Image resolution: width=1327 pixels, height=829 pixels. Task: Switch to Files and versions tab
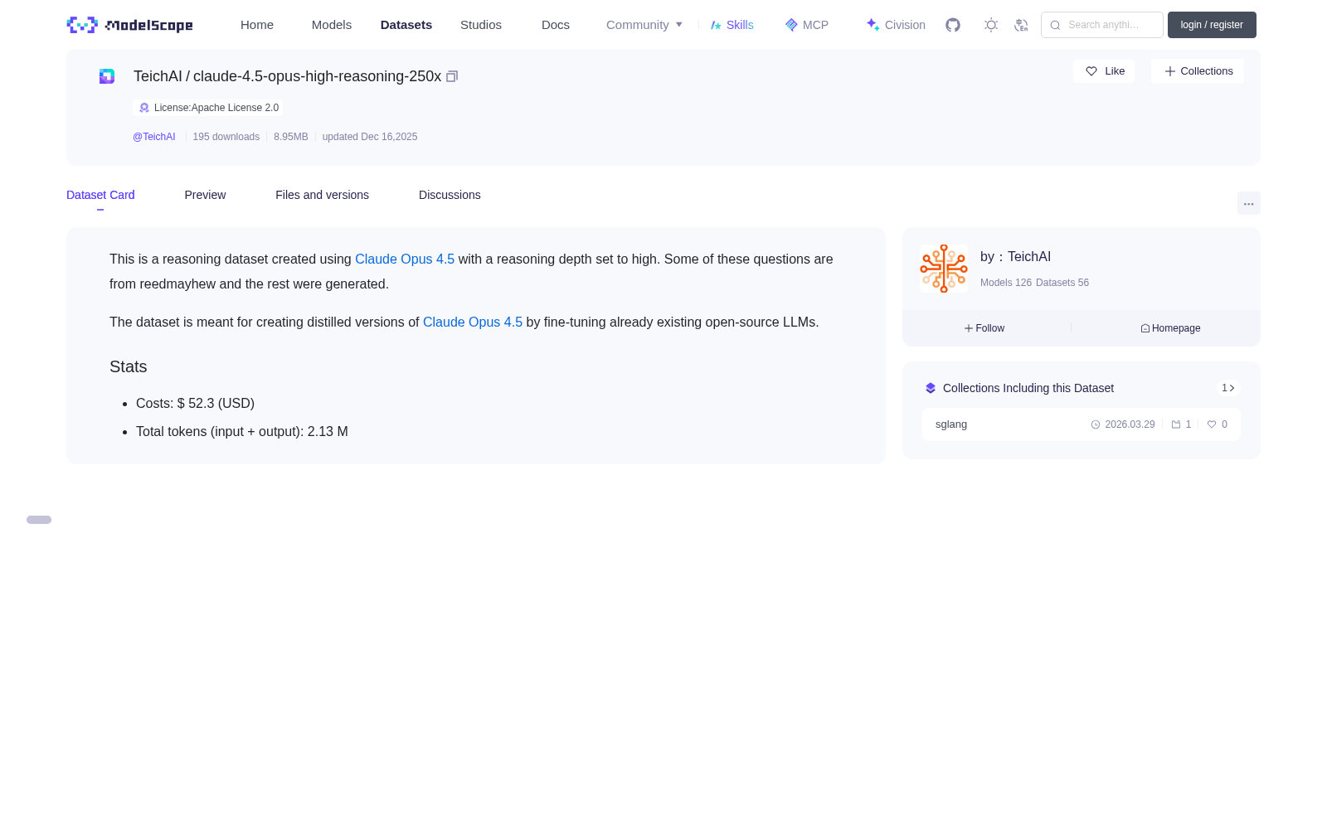[322, 195]
